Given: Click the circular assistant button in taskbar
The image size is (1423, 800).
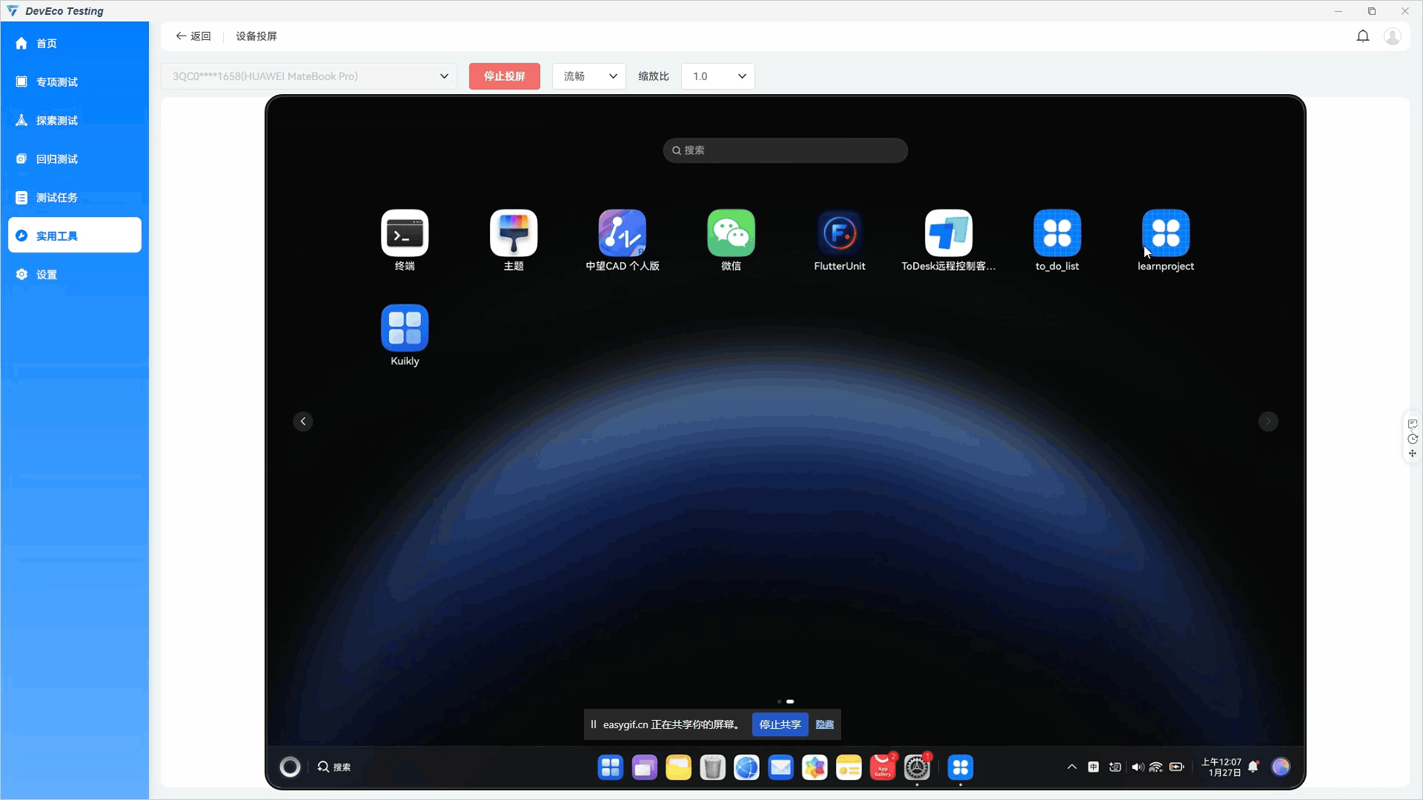Looking at the screenshot, I should [290, 767].
